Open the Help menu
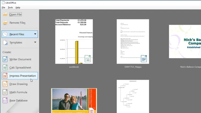 [18, 8]
